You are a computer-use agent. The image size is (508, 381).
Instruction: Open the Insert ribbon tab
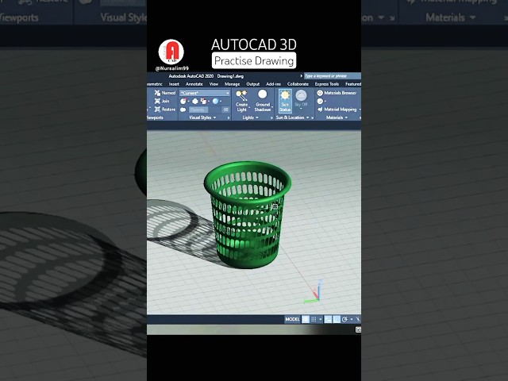[174, 84]
